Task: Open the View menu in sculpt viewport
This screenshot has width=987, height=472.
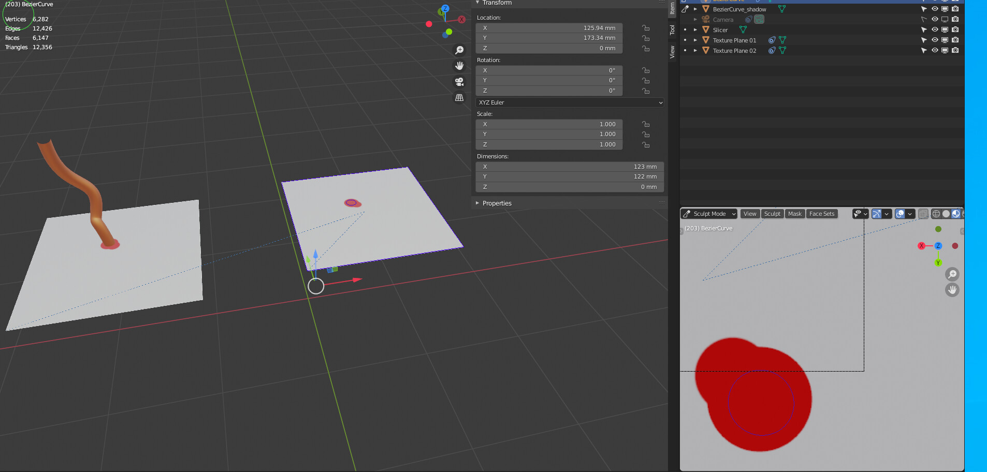Action: click(x=750, y=214)
